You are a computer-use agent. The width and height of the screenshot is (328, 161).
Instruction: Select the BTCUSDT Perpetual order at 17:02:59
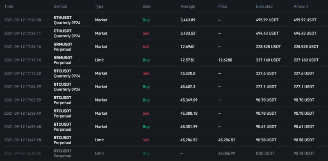(164, 100)
